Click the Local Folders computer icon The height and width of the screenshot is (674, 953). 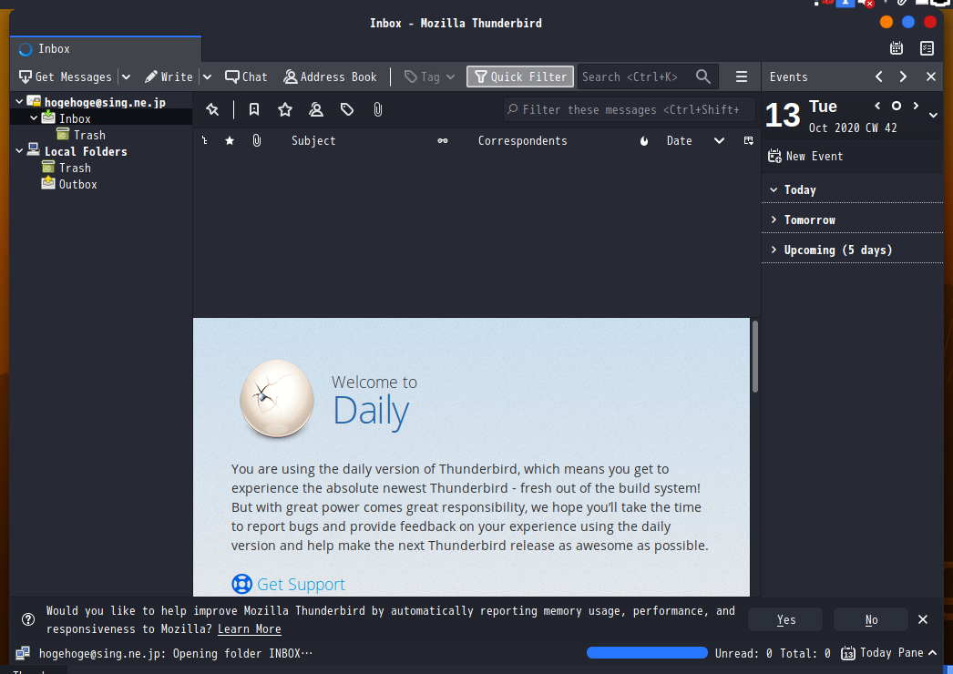[34, 150]
